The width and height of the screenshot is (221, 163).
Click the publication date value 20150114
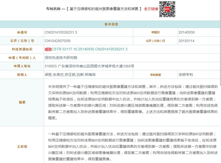pyautogui.click(x=186, y=41)
